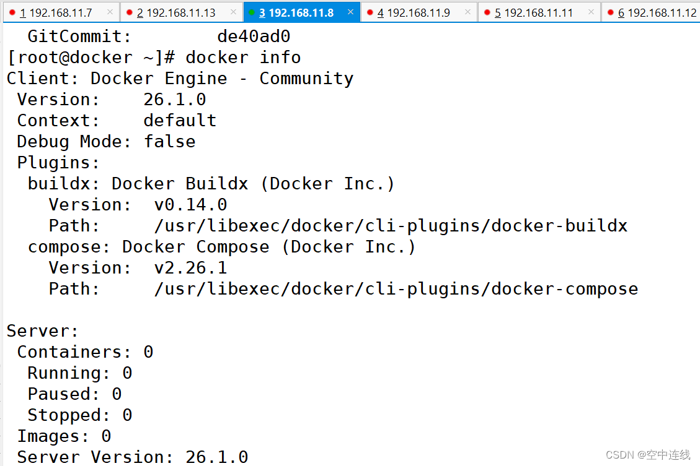
Task: Click the red status dot on tab 192.168.11.7
Action: (11, 12)
